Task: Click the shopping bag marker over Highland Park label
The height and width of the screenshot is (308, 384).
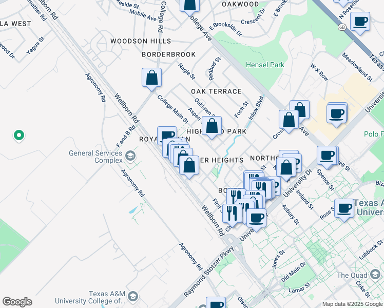Action: (212, 127)
